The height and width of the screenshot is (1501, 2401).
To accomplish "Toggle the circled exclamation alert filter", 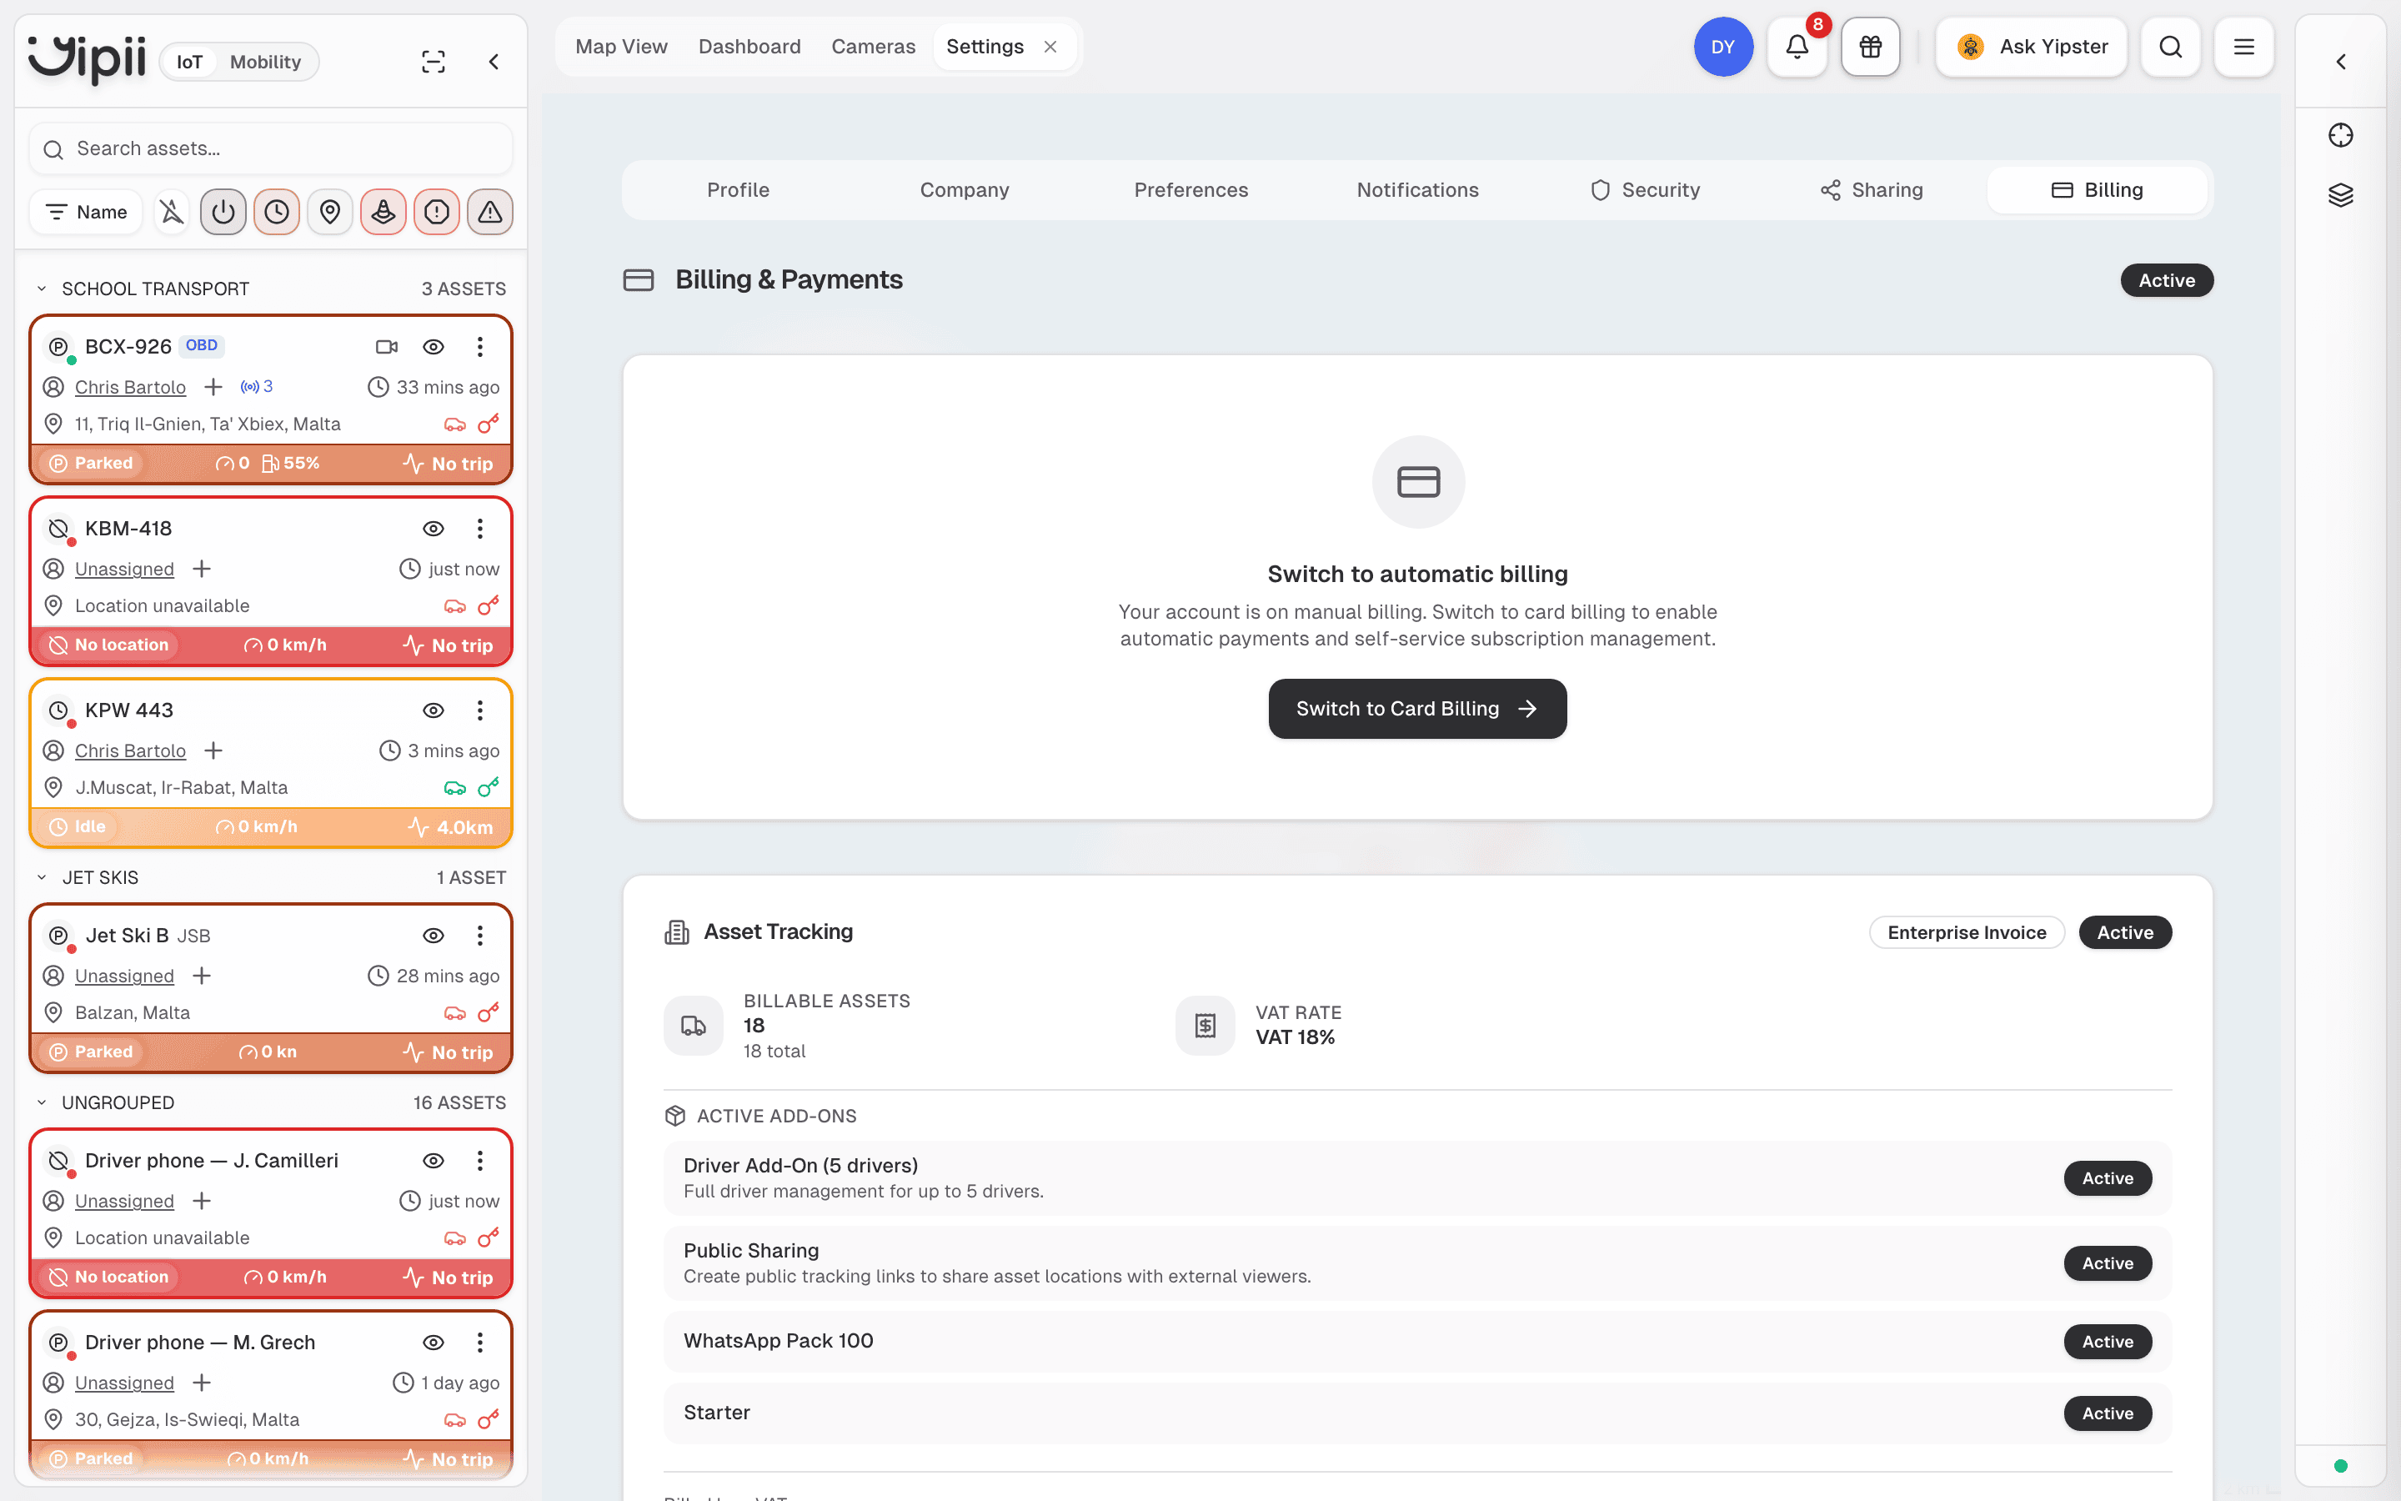I will click(x=437, y=212).
